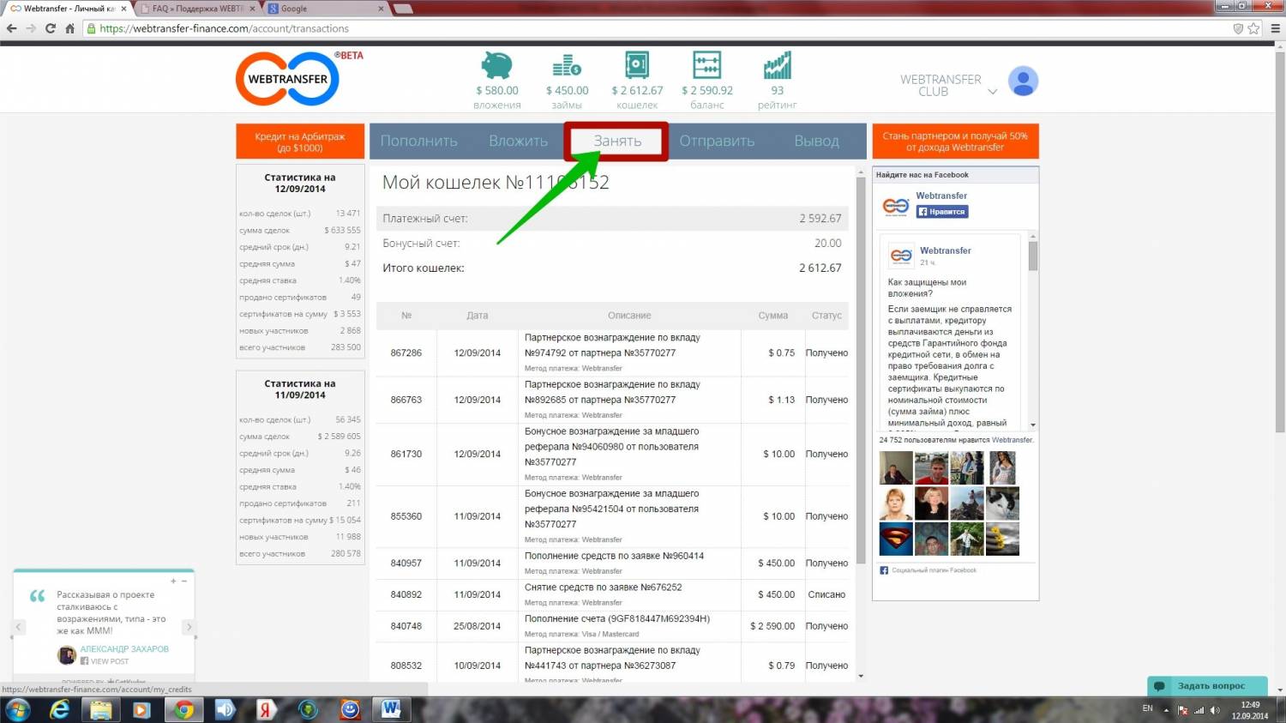The image size is (1286, 723).
Task: Reload the current page
Action: (51, 28)
